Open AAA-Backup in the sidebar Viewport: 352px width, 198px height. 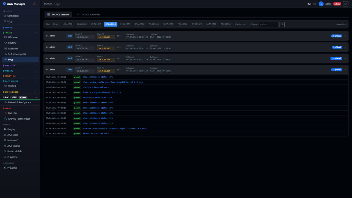coord(13,146)
